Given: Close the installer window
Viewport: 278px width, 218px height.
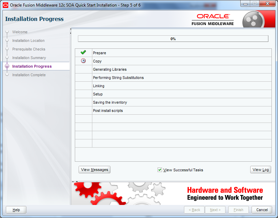Looking at the screenshot, I should (267, 4).
